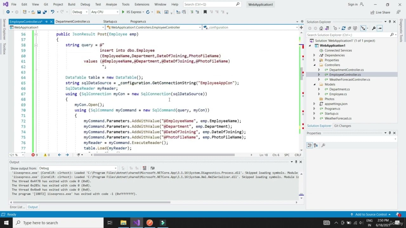The width and height of the screenshot is (406, 228).
Task: Click the Uncomment selected lines icon
Action: coord(197,12)
